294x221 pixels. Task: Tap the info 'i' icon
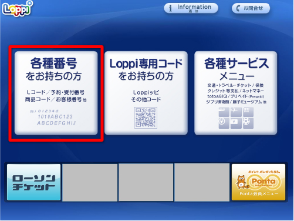(171, 8)
